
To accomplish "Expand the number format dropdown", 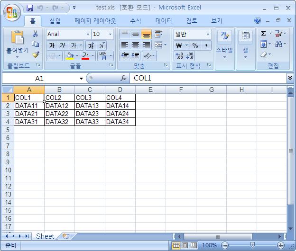I will [x=208, y=34].
